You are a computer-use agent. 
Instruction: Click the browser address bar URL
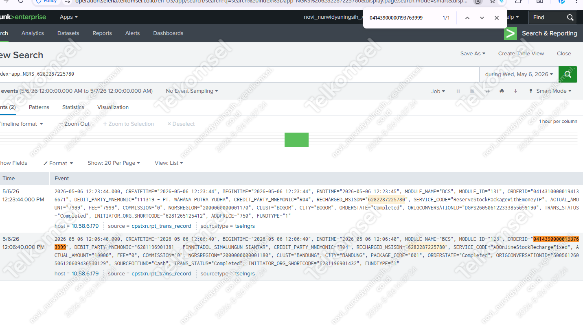click(x=272, y=1)
